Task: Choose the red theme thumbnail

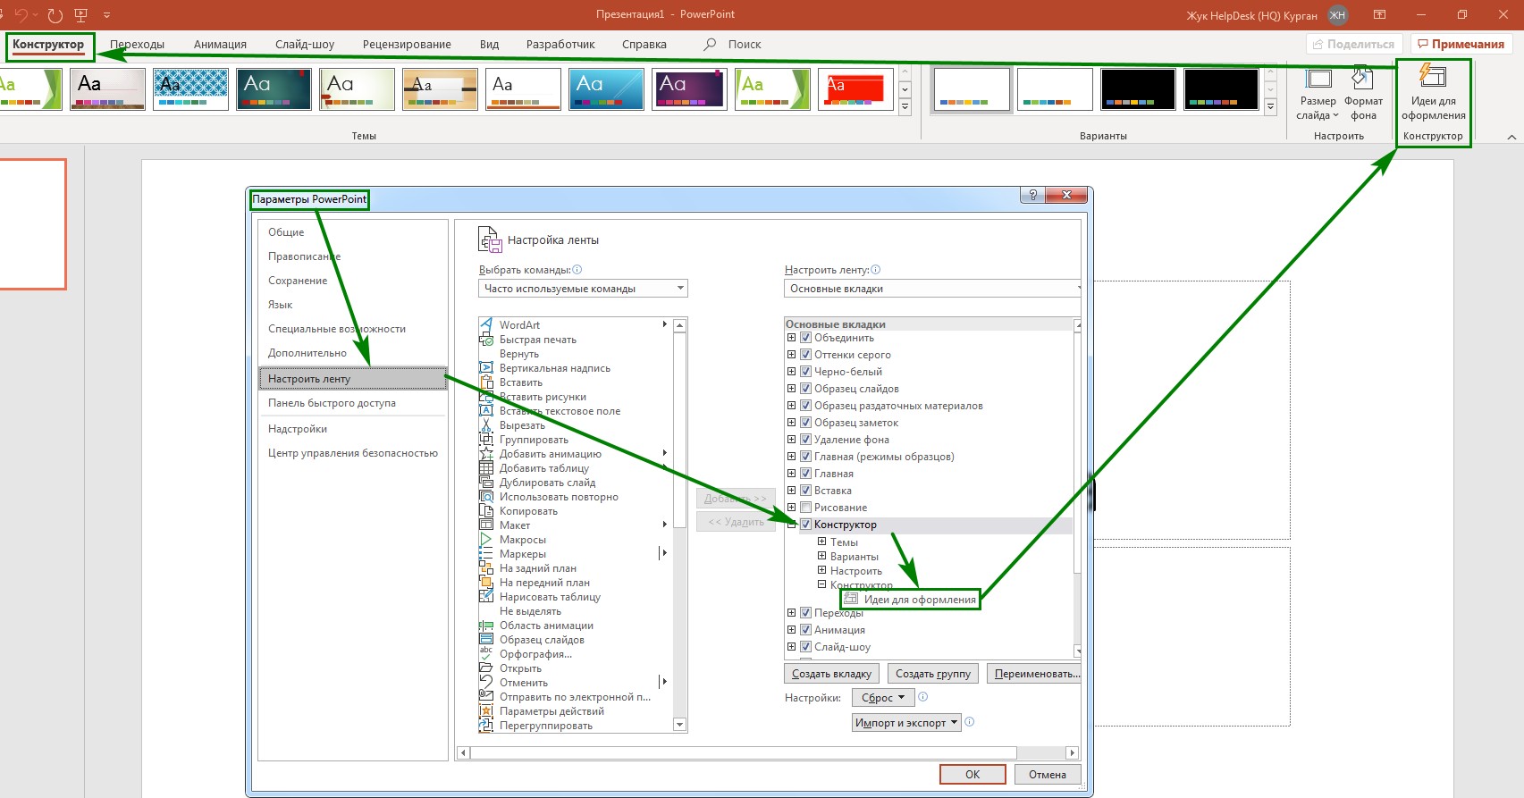Action: 855,89
